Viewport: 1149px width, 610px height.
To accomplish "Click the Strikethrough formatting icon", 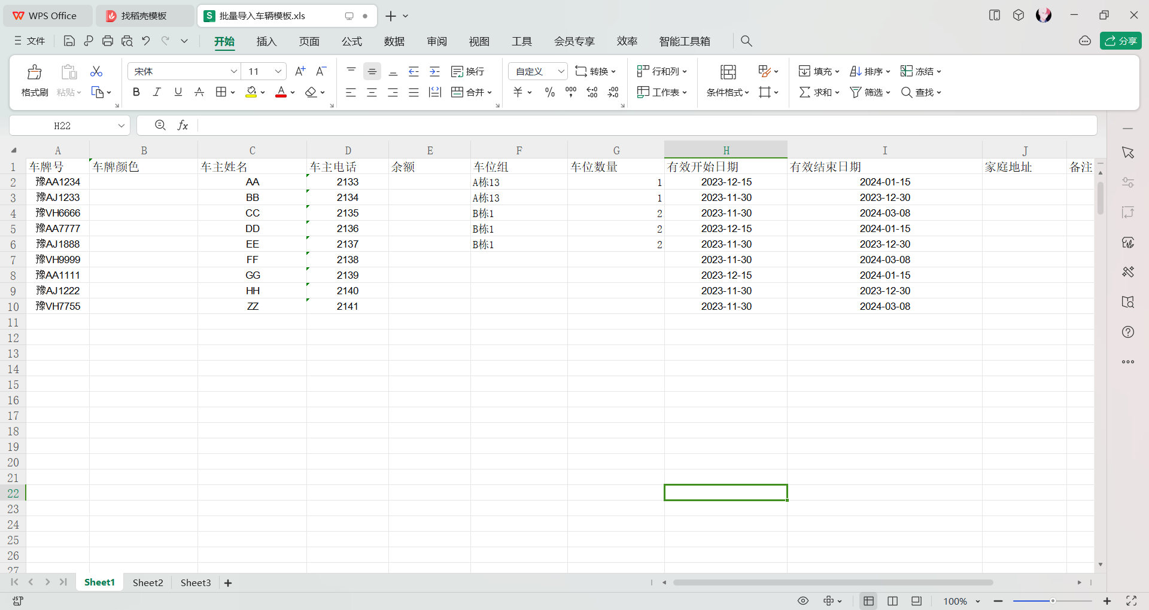I will coord(199,92).
